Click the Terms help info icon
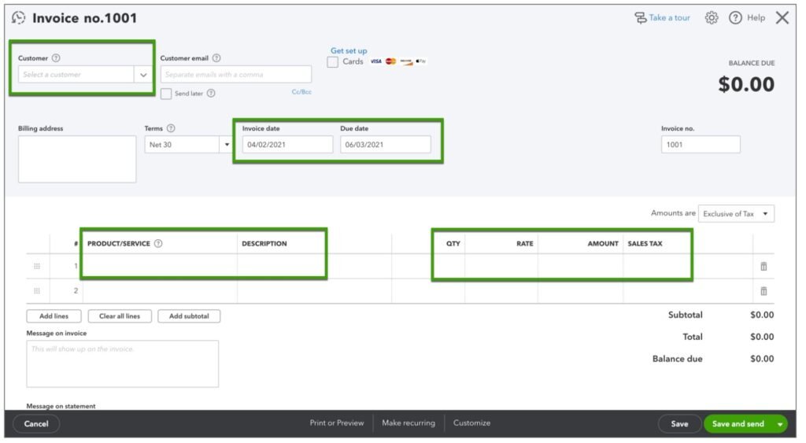Viewport: 806px width, 443px height. (171, 128)
